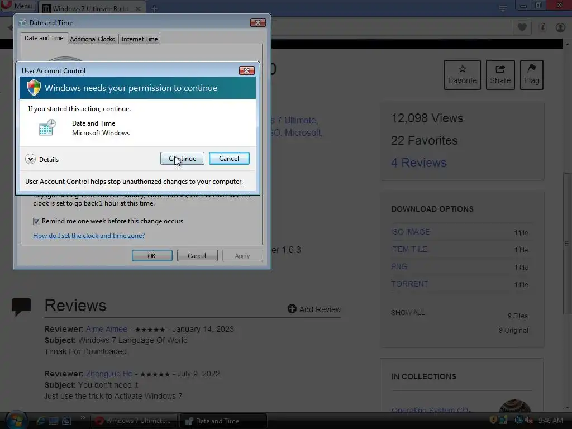Cancel the User Account Control prompt
Image resolution: width=572 pixels, height=429 pixels.
(x=229, y=158)
